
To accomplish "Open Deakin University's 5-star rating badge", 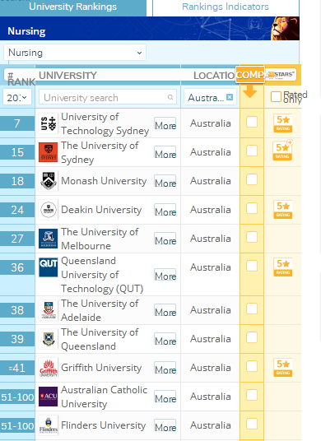I will [x=283, y=210].
